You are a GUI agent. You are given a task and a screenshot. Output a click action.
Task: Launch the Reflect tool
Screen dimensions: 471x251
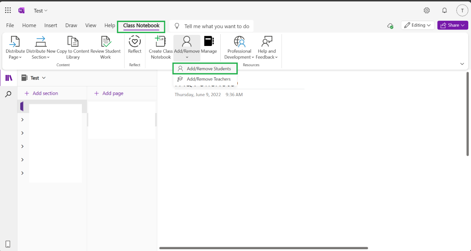click(135, 45)
